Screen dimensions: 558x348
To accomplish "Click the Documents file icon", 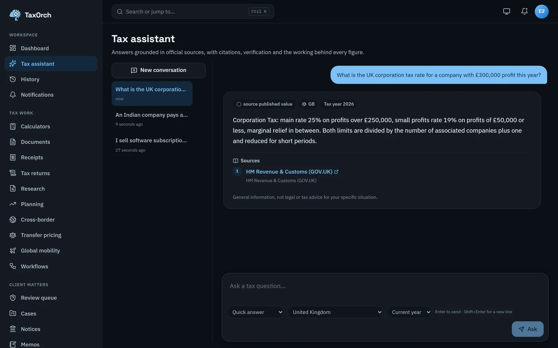I will 13,142.
